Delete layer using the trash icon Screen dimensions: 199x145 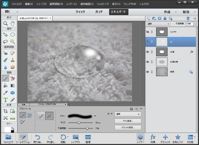pos(188,18)
